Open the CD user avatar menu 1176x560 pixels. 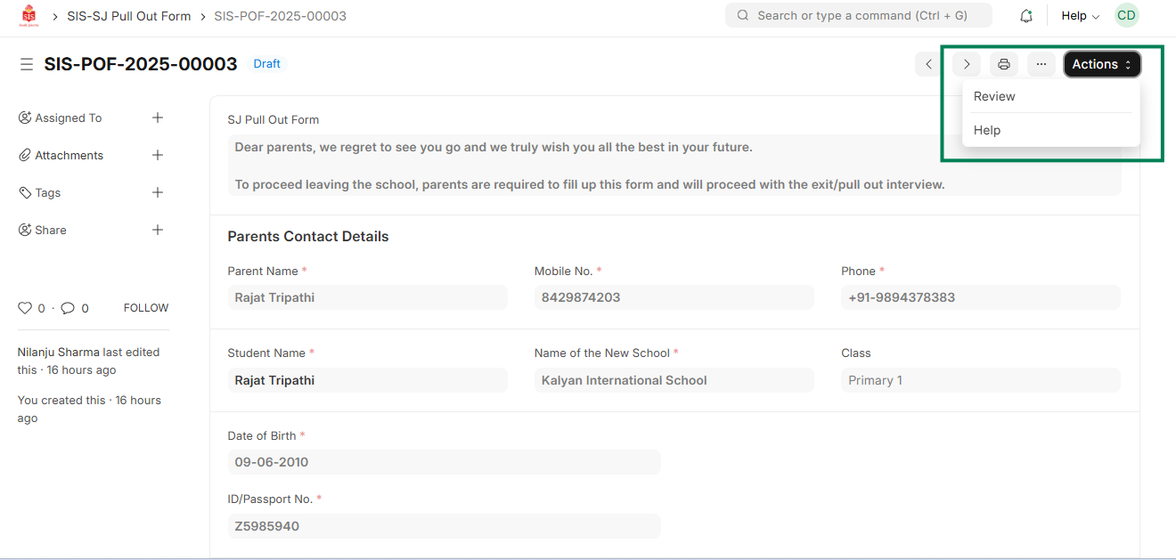(1127, 15)
